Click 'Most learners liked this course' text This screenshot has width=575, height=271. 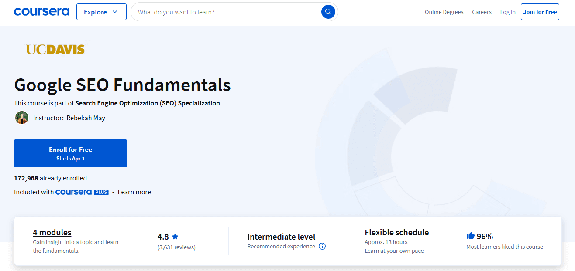[x=505, y=247]
